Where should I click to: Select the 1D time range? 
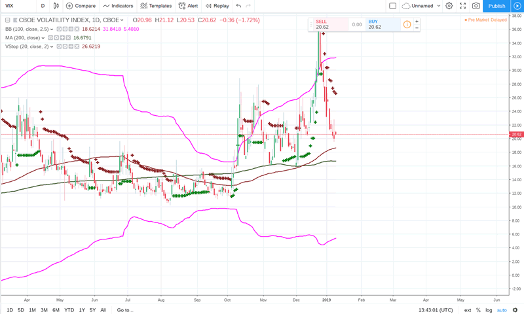point(10,310)
